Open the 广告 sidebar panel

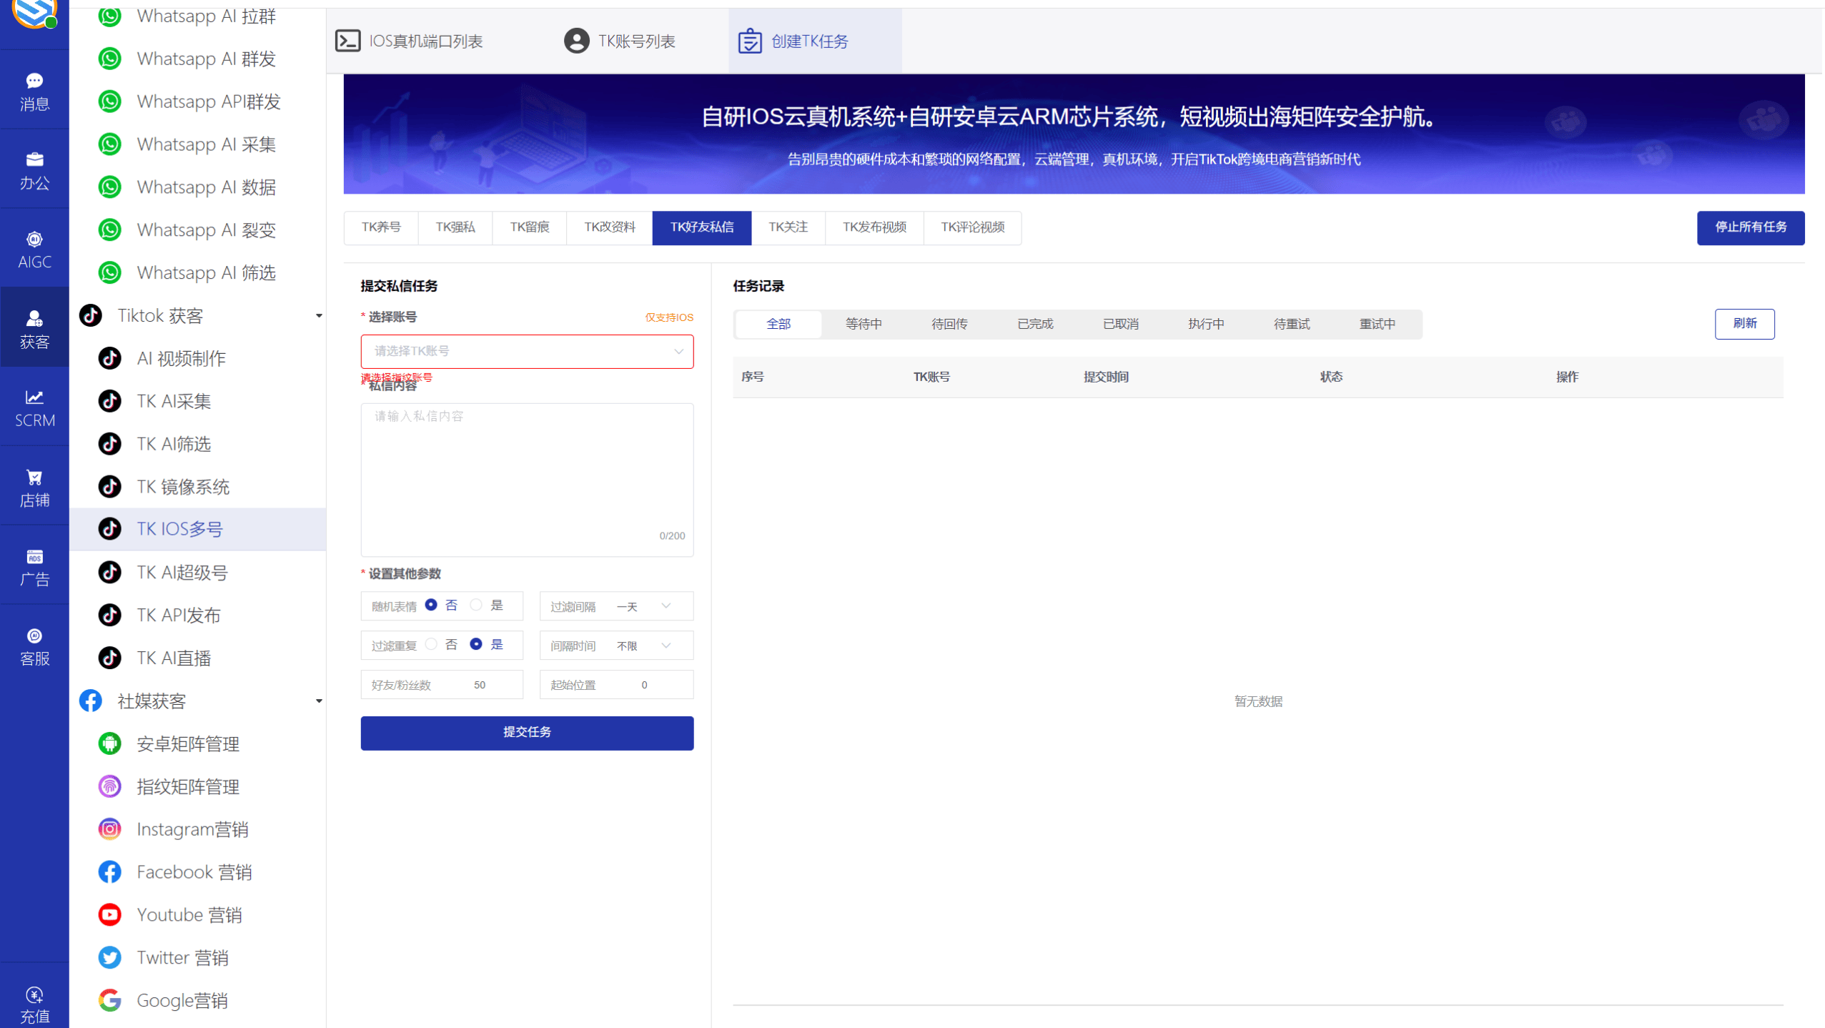click(34, 567)
